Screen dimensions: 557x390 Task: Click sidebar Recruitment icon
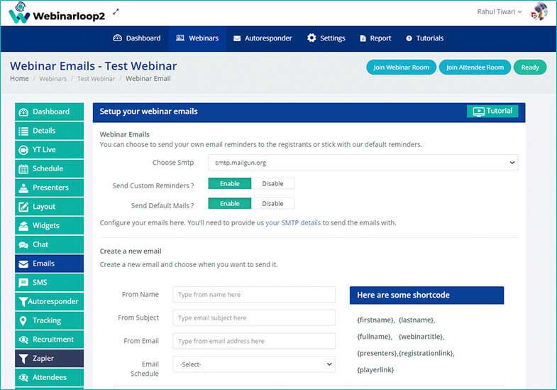coord(23,340)
